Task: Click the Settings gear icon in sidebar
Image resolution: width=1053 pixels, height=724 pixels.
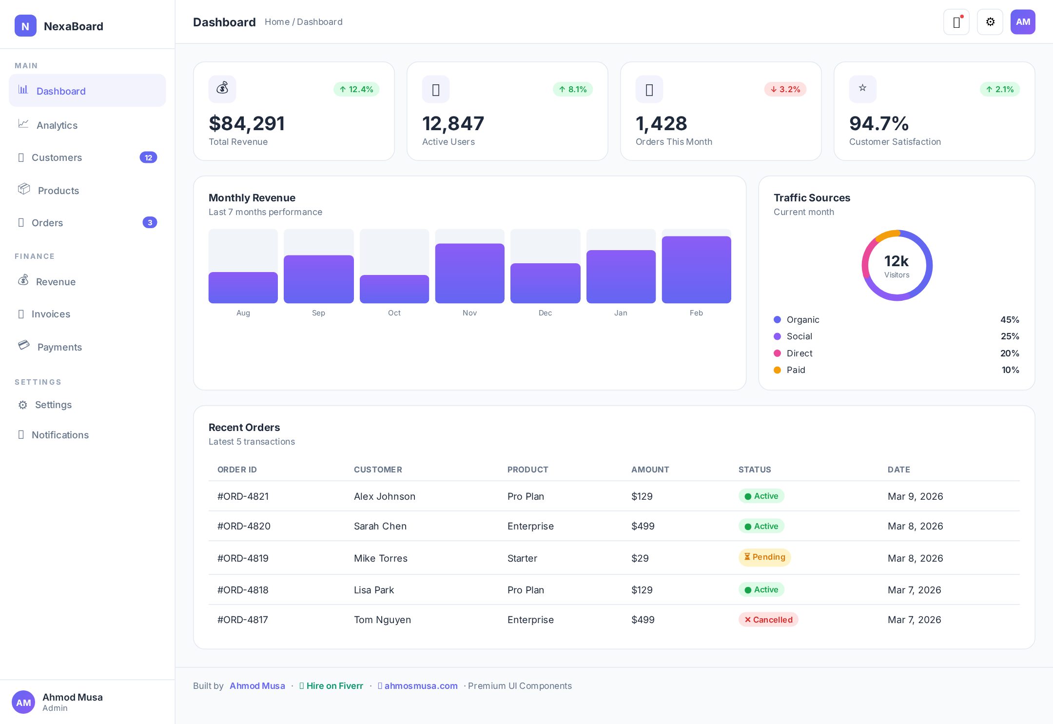Action: pos(22,405)
